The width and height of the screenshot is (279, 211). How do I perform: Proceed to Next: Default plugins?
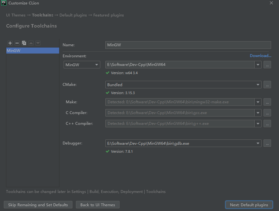249,205
